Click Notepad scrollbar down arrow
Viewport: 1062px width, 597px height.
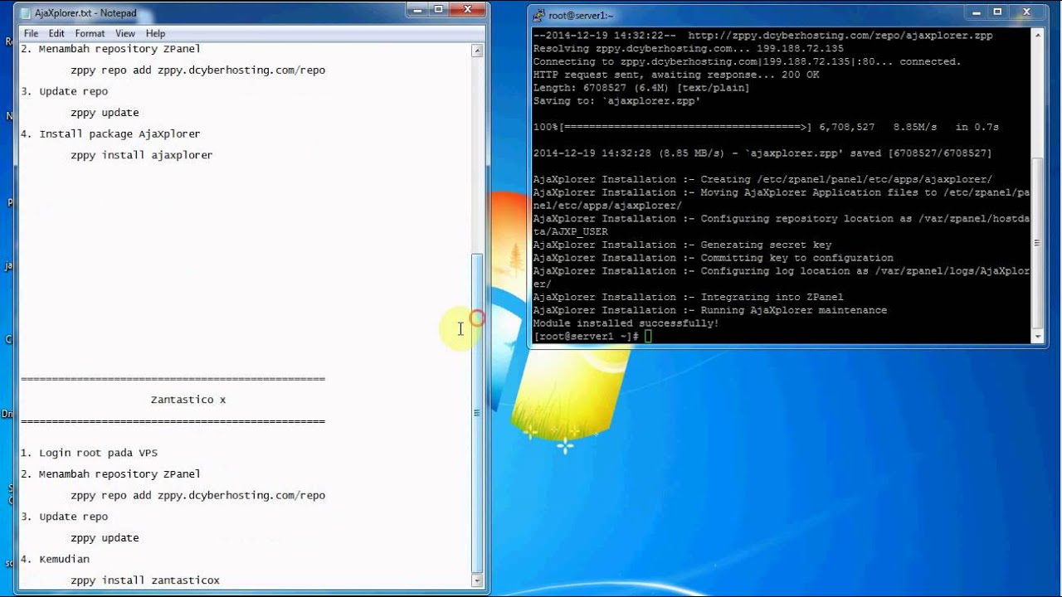[x=477, y=582]
